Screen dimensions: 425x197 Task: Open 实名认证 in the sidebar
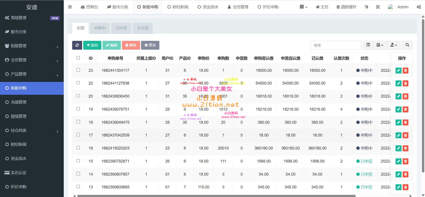32,173
